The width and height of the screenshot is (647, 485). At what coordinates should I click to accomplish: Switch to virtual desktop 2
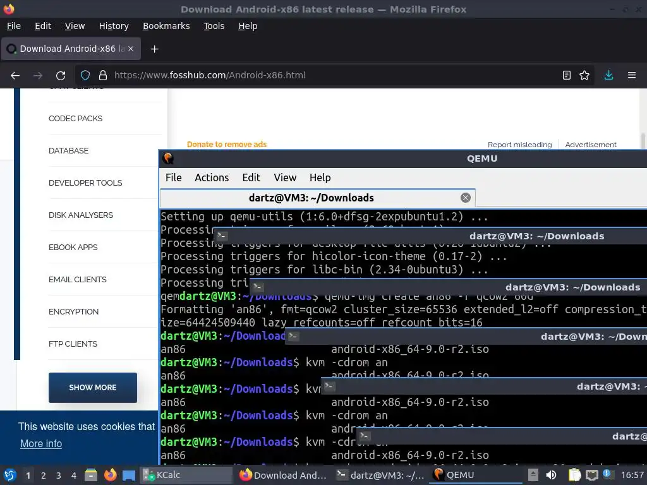point(44,476)
